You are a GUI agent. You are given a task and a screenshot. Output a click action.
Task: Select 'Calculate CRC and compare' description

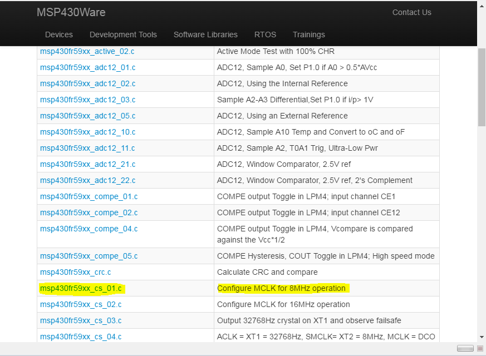[267, 272]
